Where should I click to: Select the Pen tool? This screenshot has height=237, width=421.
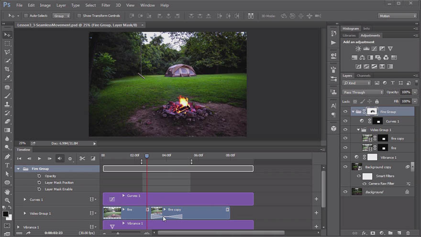click(x=7, y=157)
